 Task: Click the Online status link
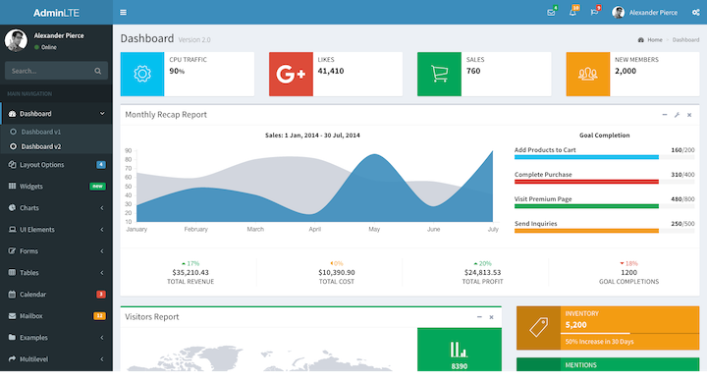point(45,47)
